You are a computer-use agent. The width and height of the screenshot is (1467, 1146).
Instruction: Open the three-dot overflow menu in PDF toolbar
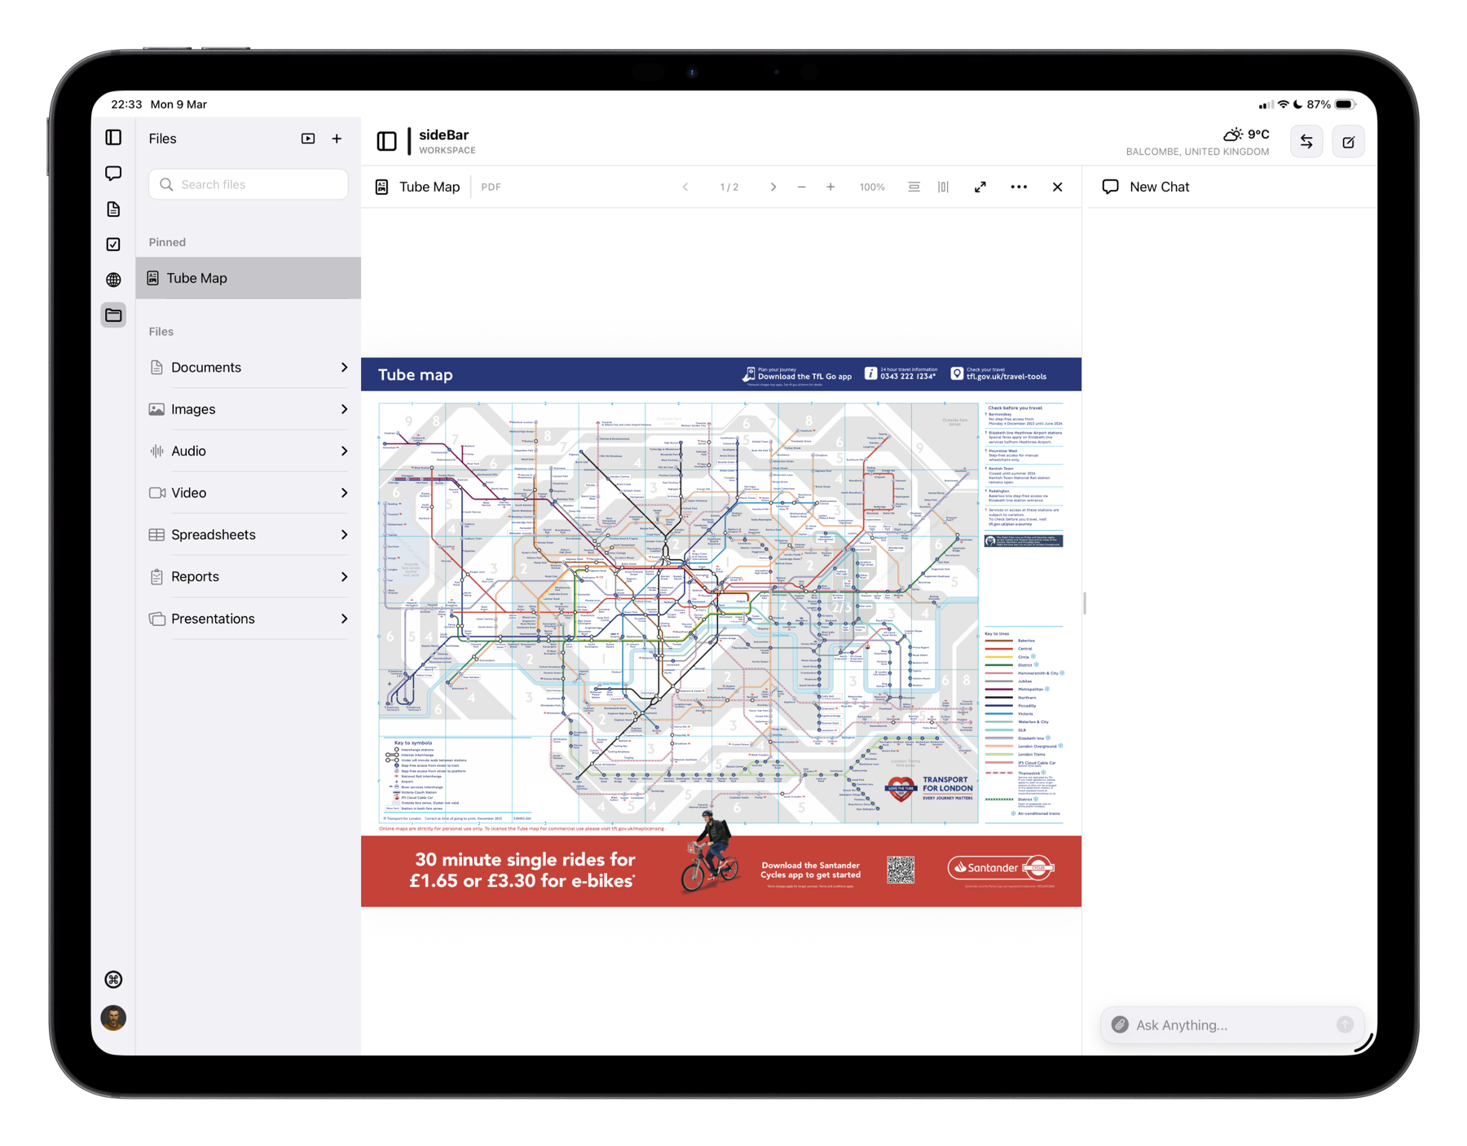pyautogui.click(x=1018, y=187)
